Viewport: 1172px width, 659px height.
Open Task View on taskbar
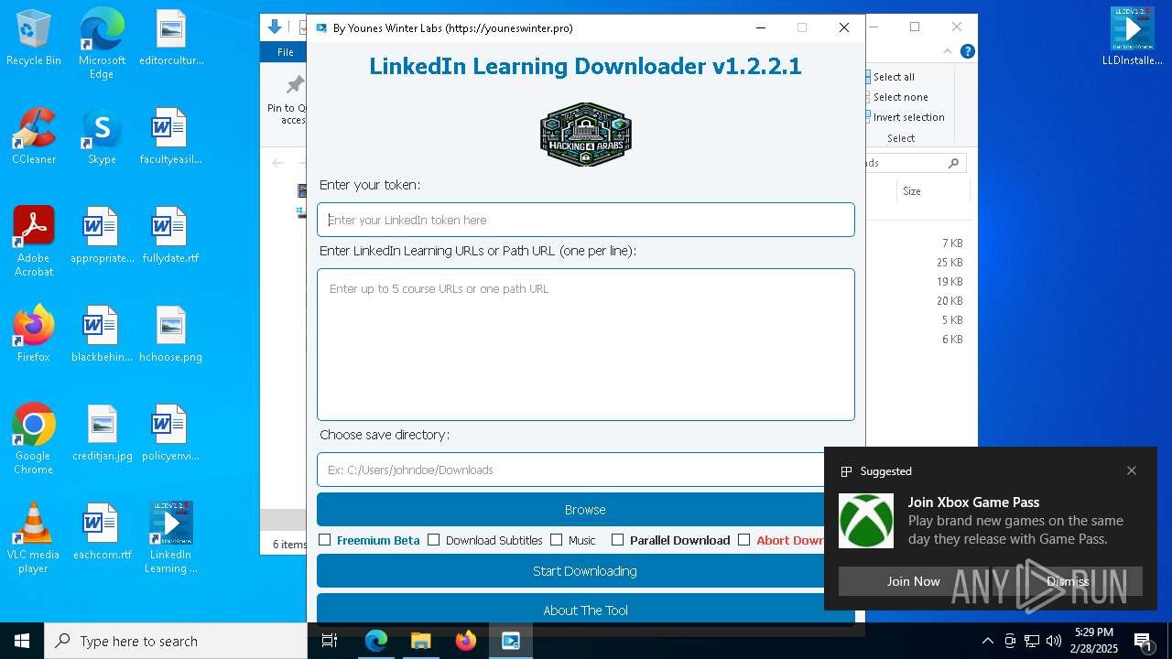click(330, 641)
